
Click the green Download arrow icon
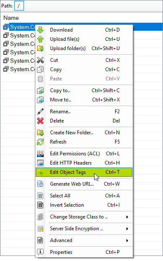(40, 30)
